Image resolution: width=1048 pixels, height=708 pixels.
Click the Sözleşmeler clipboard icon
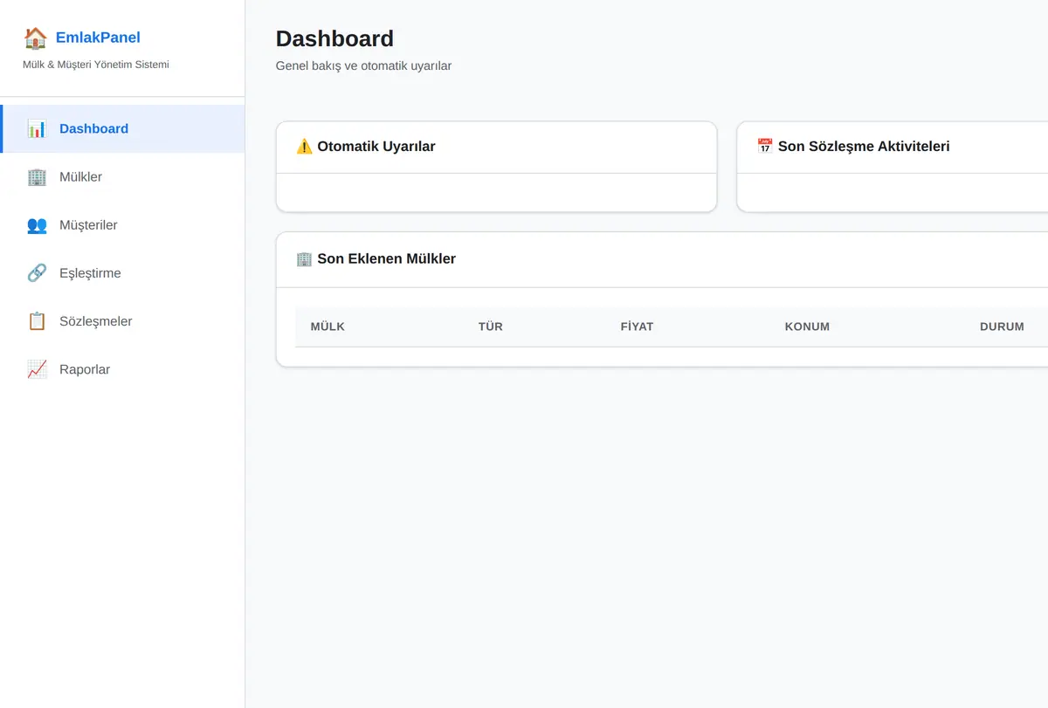pyautogui.click(x=37, y=321)
